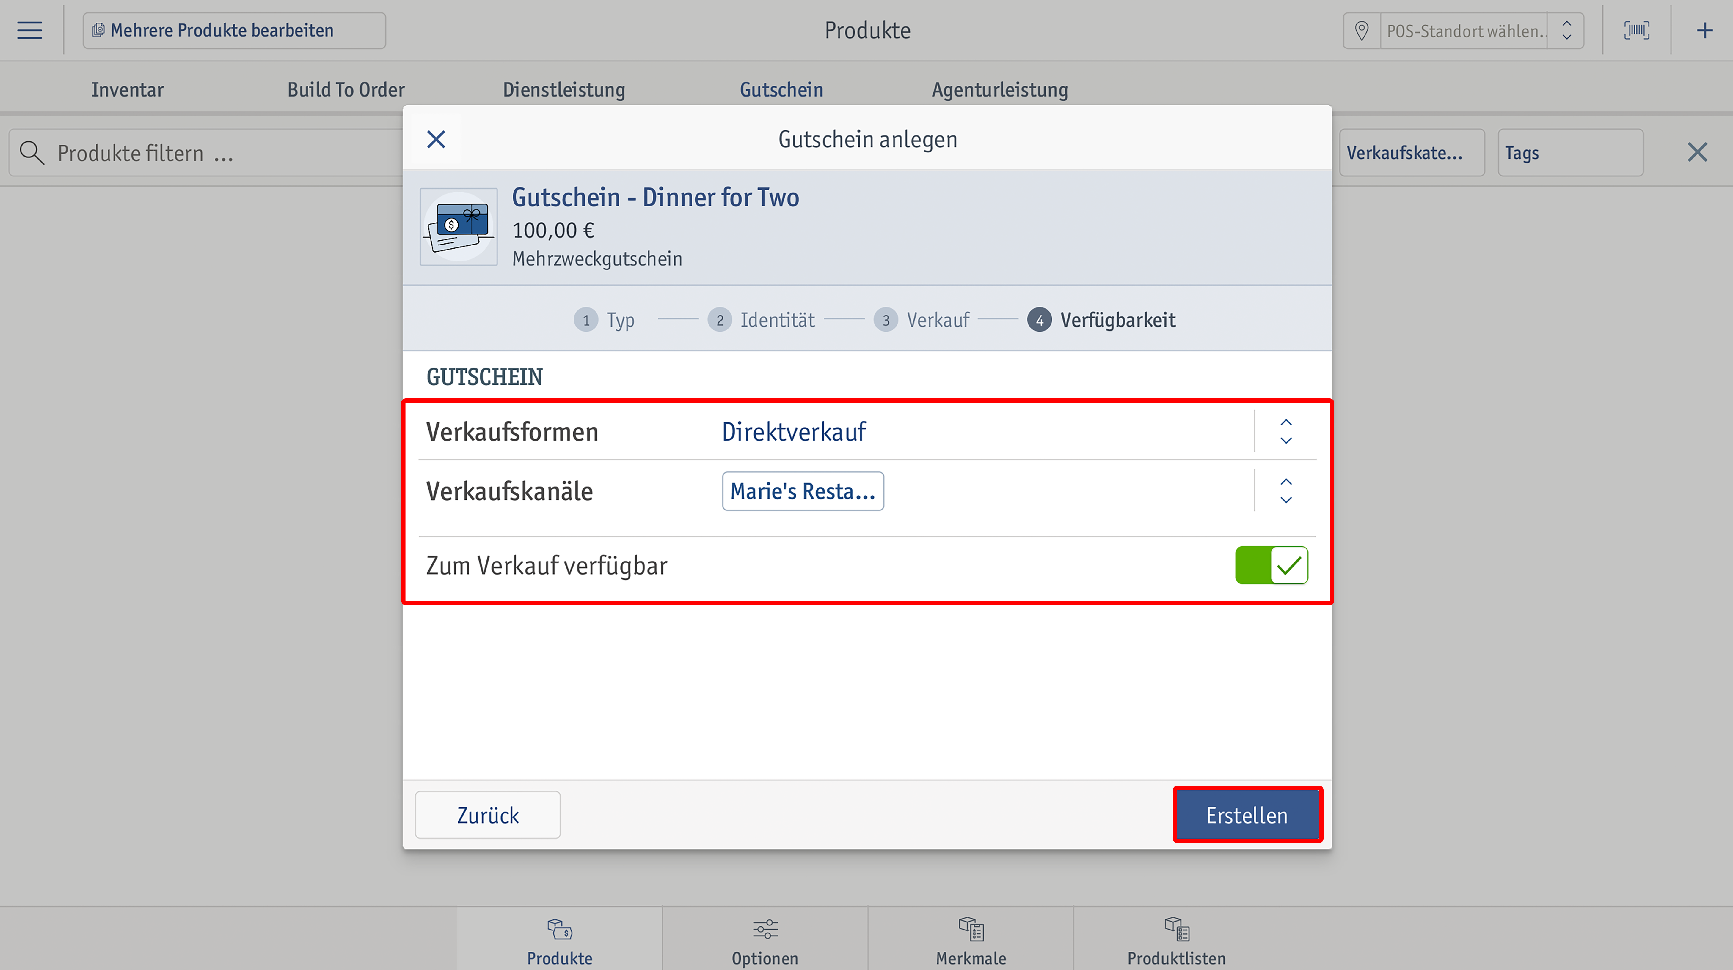Screen dimensions: 1733x970
Task: Click the barcode scanner icon
Action: pos(1637,30)
